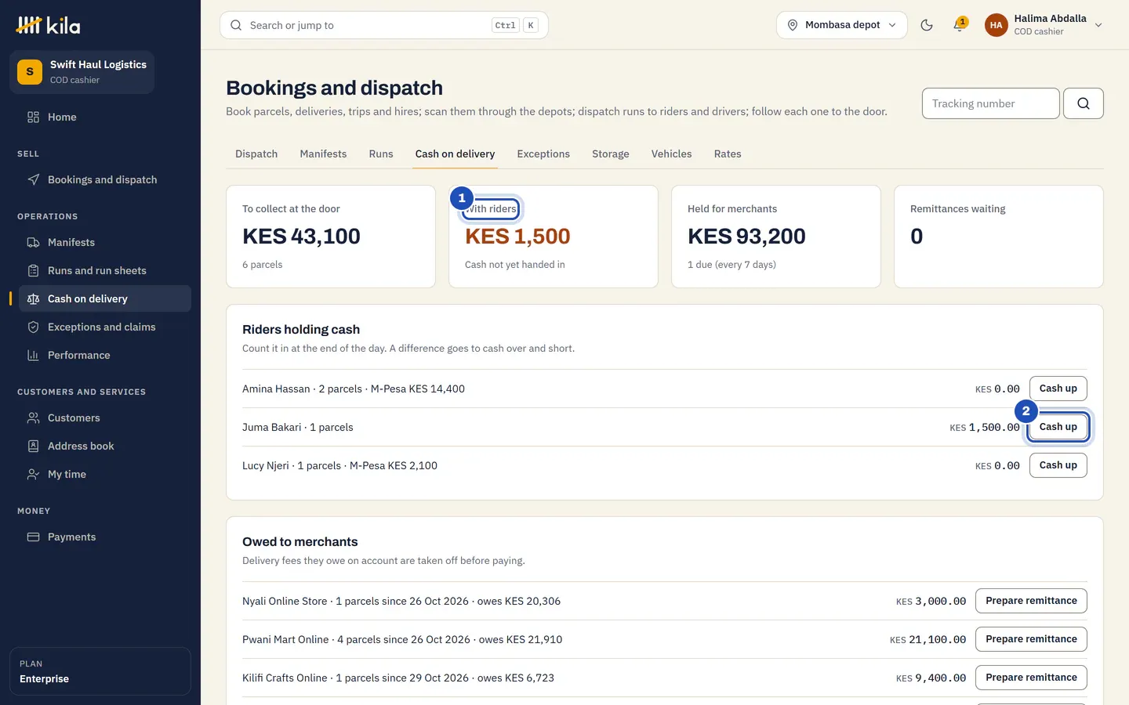Switch to the Storage tab
Image resolution: width=1129 pixels, height=705 pixels.
click(x=611, y=154)
